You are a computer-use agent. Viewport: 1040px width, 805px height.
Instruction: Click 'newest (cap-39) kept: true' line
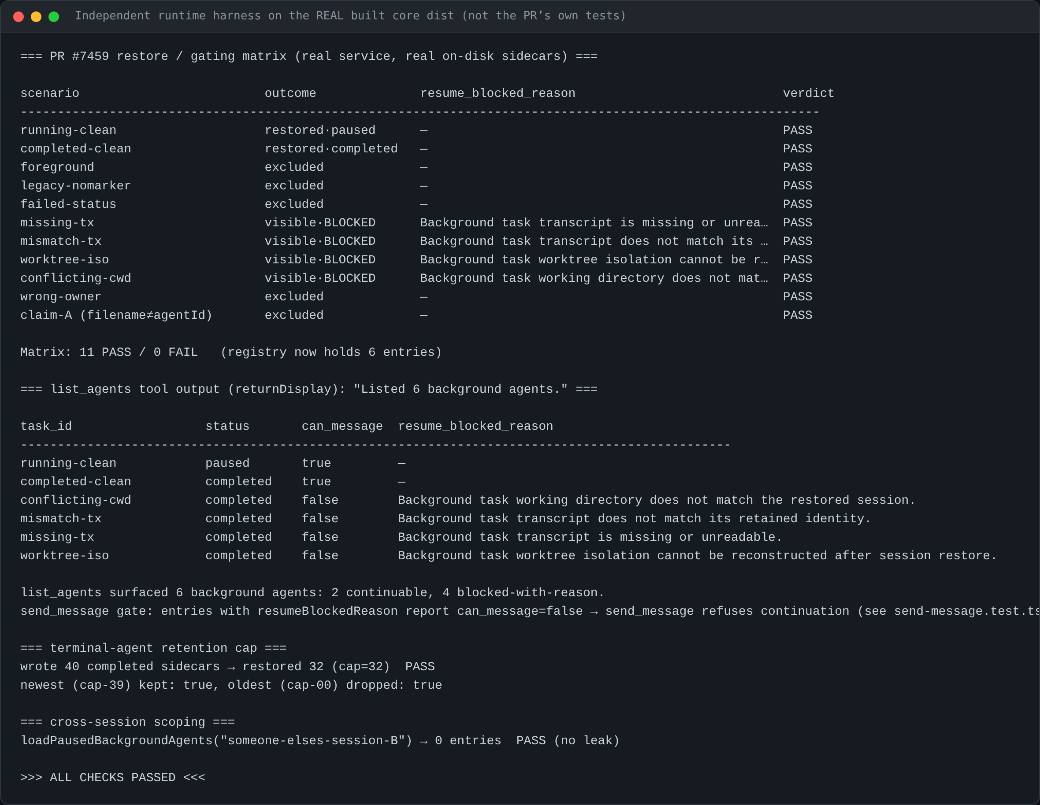[231, 686]
